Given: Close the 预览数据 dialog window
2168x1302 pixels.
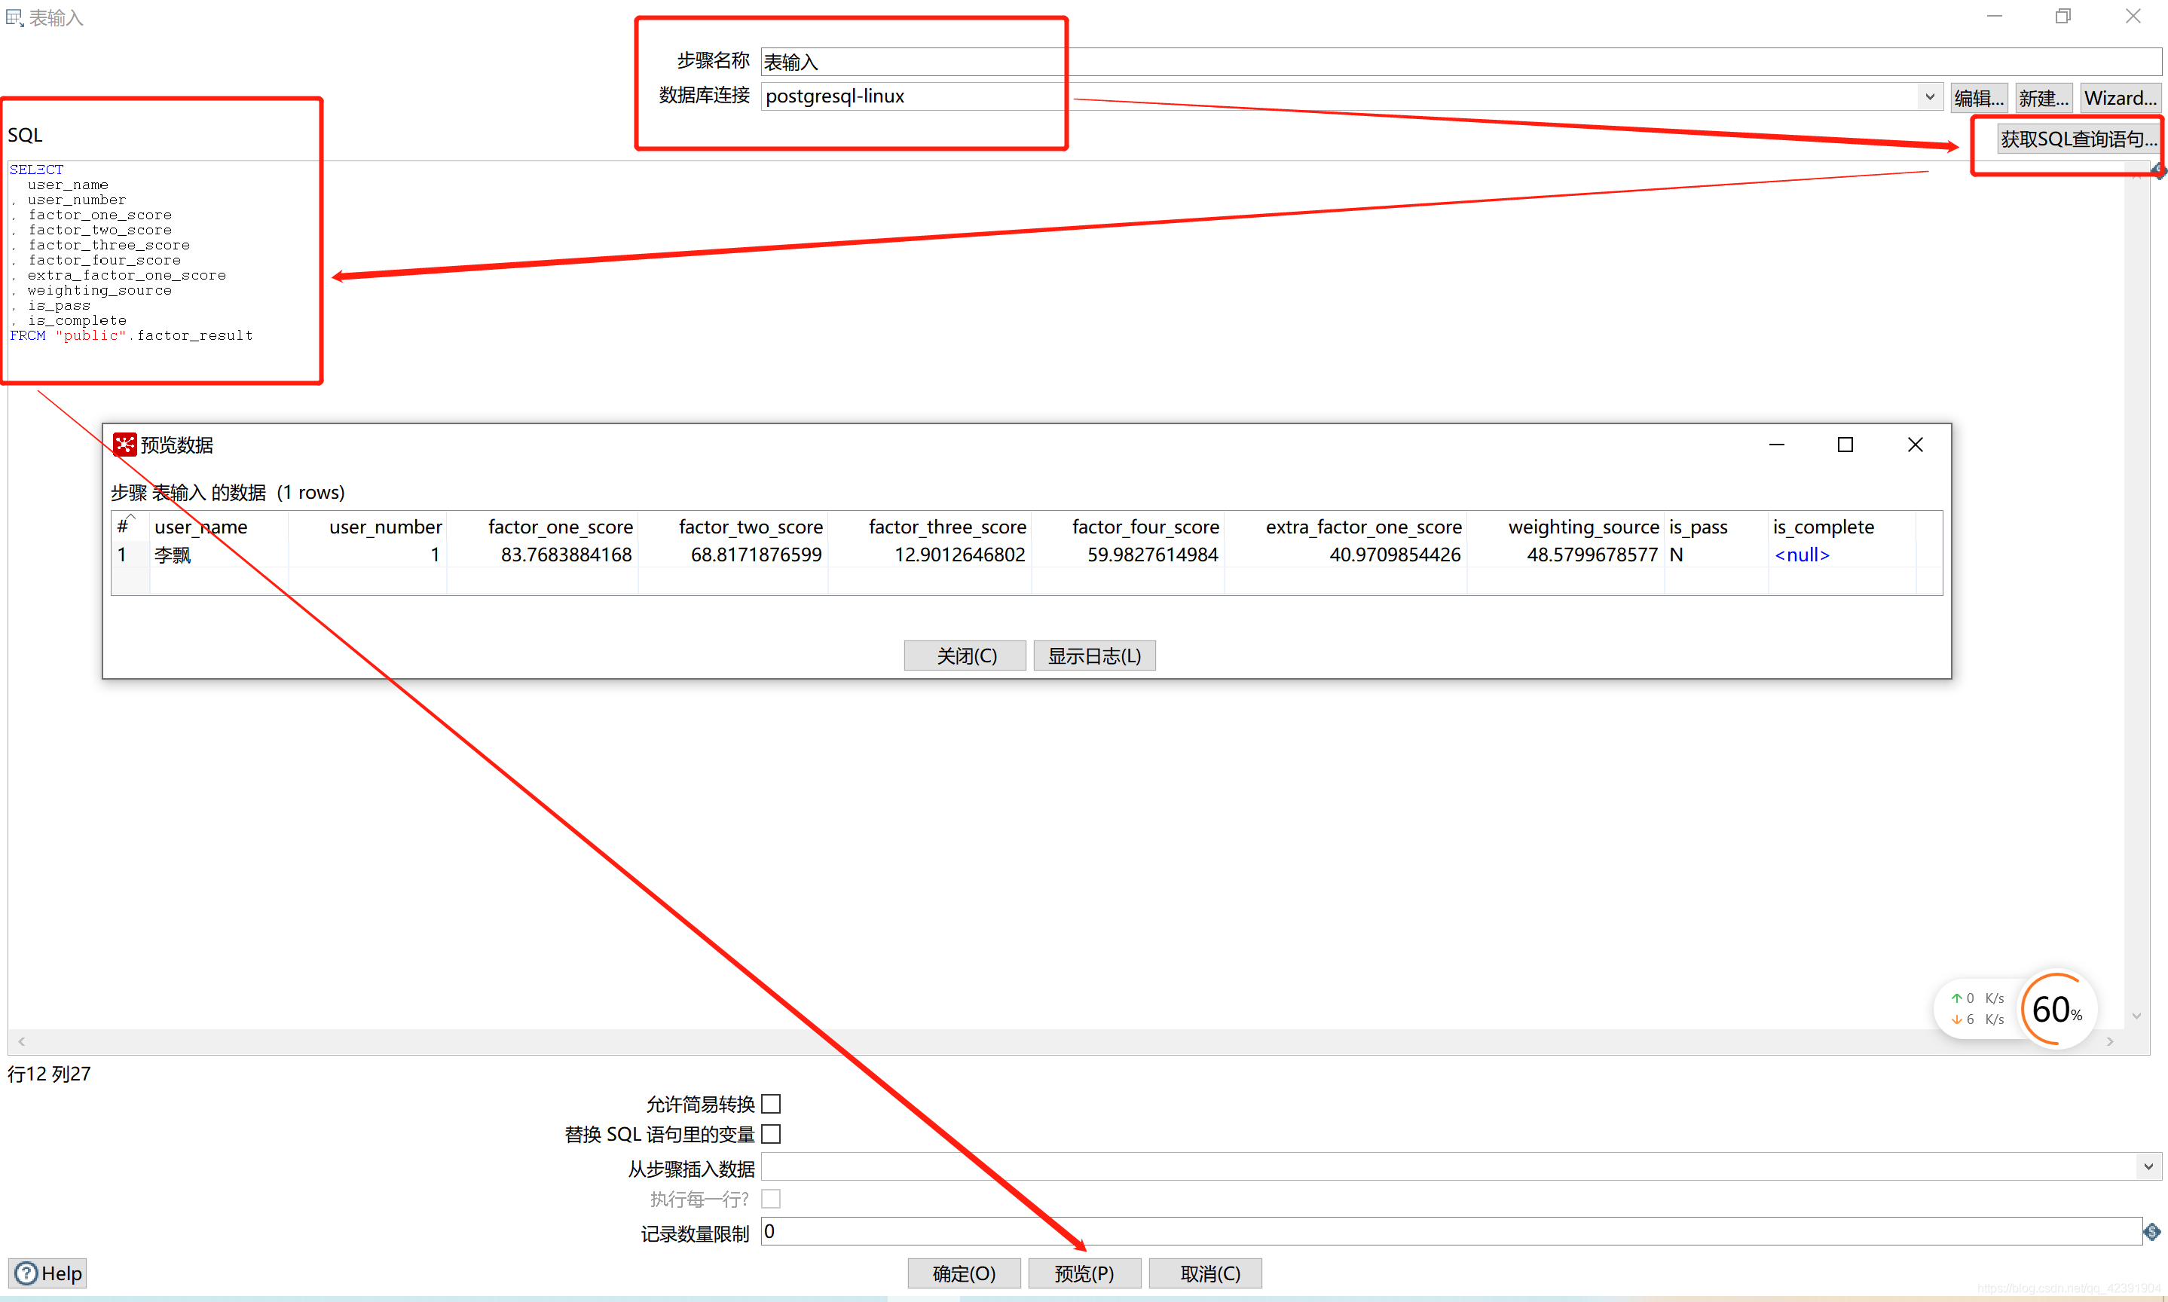Looking at the screenshot, I should (x=1916, y=445).
